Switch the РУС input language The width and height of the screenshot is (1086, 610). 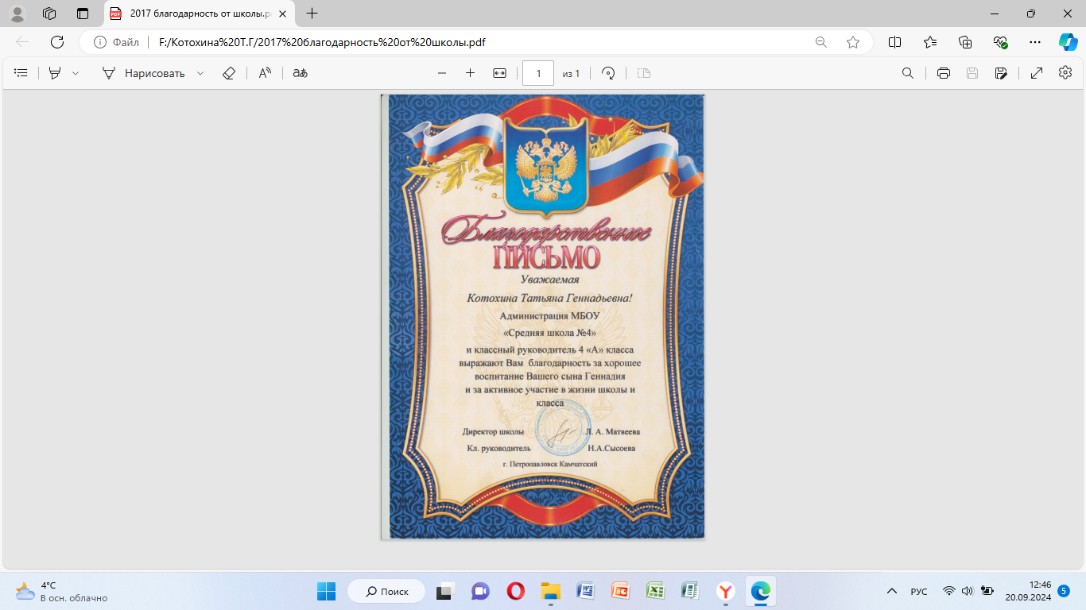pyautogui.click(x=919, y=591)
